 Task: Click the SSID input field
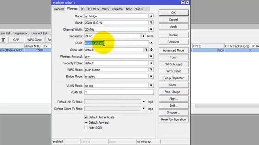pyautogui.click(x=117, y=43)
